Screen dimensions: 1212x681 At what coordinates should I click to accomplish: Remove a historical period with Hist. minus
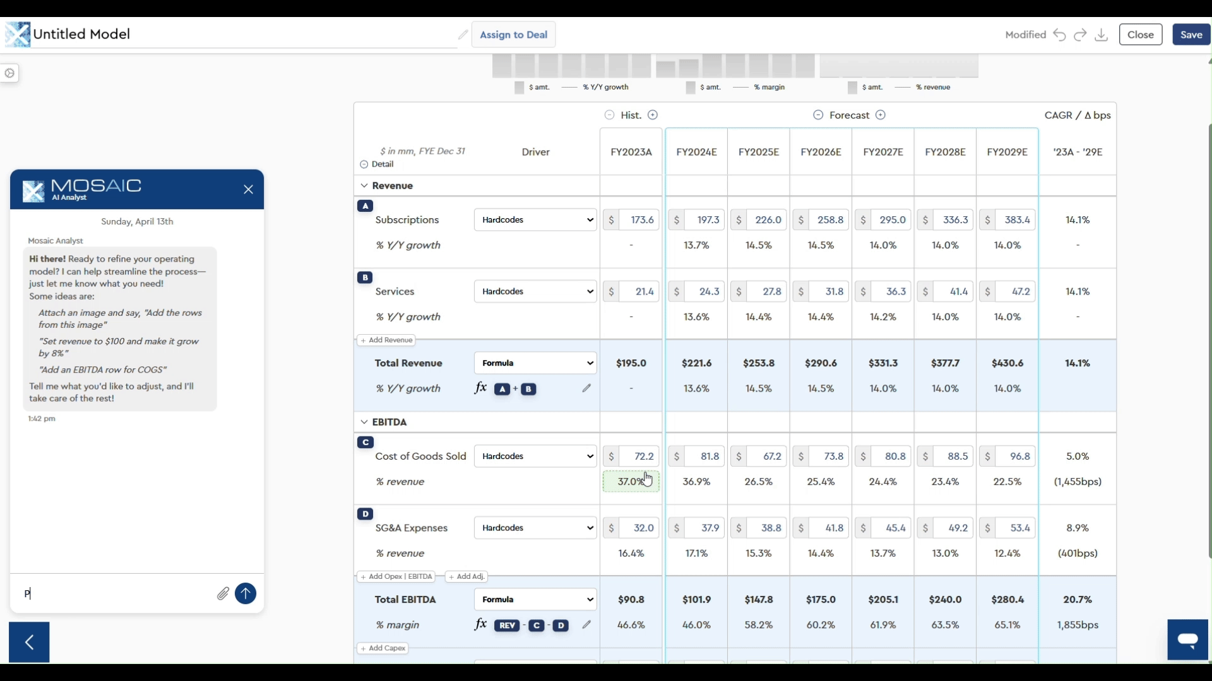coord(609,115)
